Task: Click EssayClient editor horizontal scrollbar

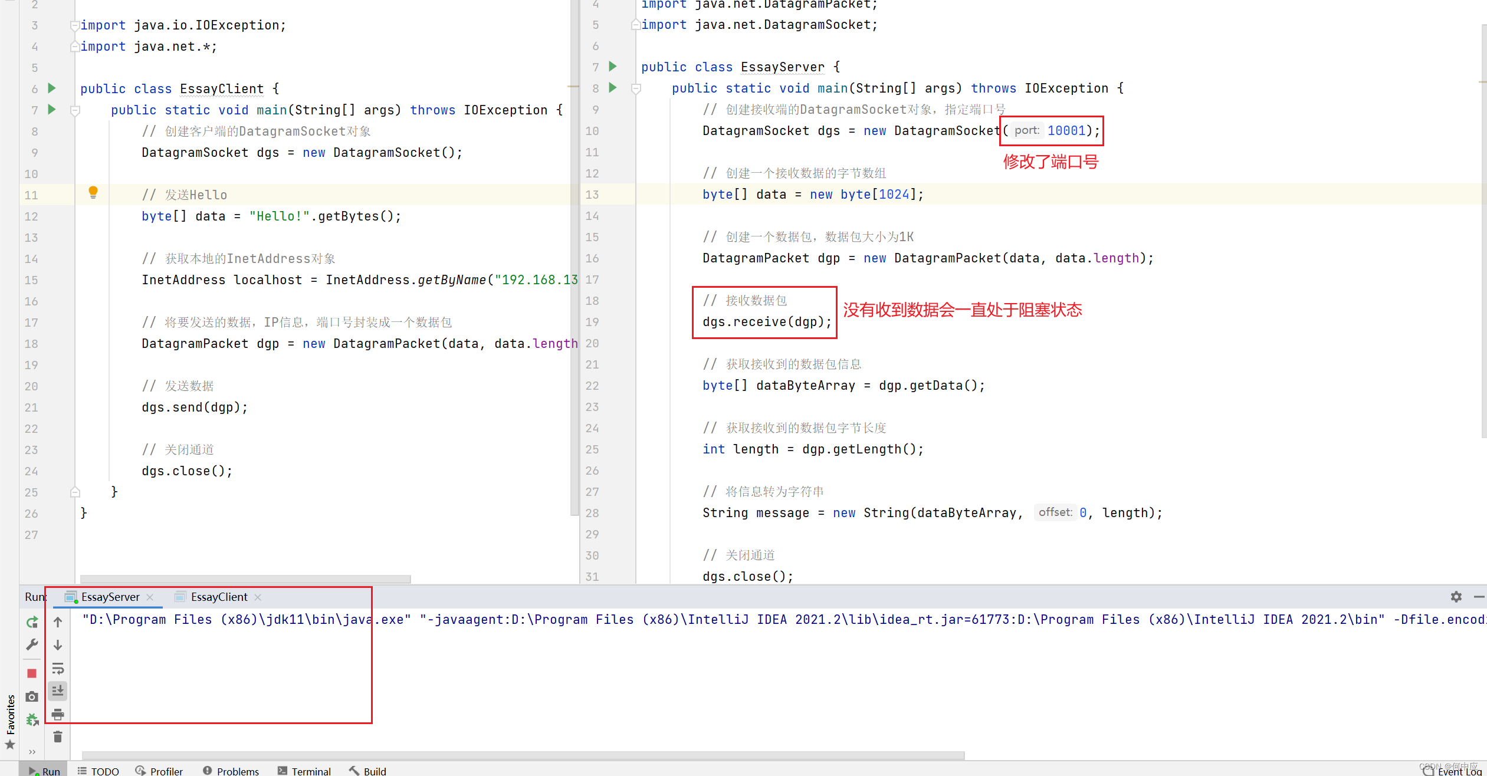Action: pyautogui.click(x=245, y=579)
